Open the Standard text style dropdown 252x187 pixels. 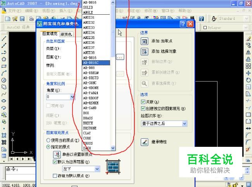click(247, 19)
